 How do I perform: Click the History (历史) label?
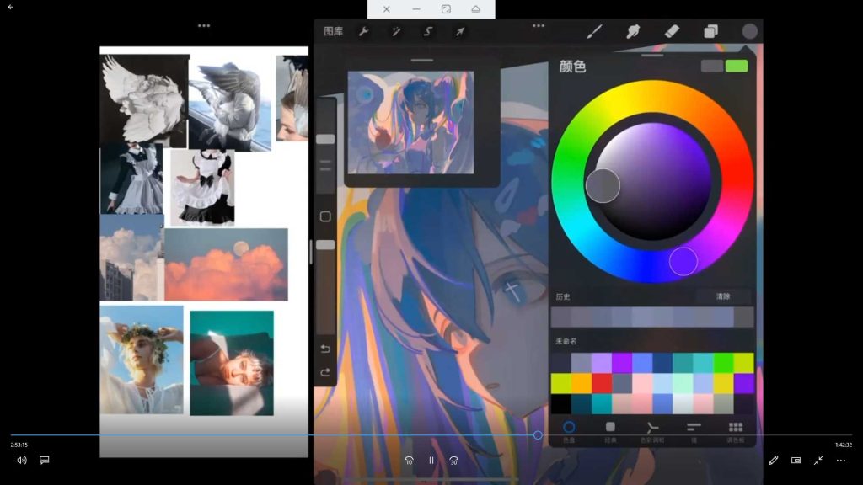pos(563,296)
